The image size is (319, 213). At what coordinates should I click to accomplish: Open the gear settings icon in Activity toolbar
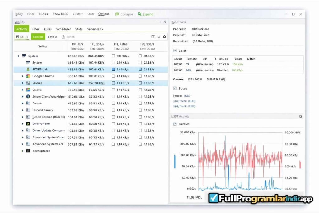(x=164, y=37)
